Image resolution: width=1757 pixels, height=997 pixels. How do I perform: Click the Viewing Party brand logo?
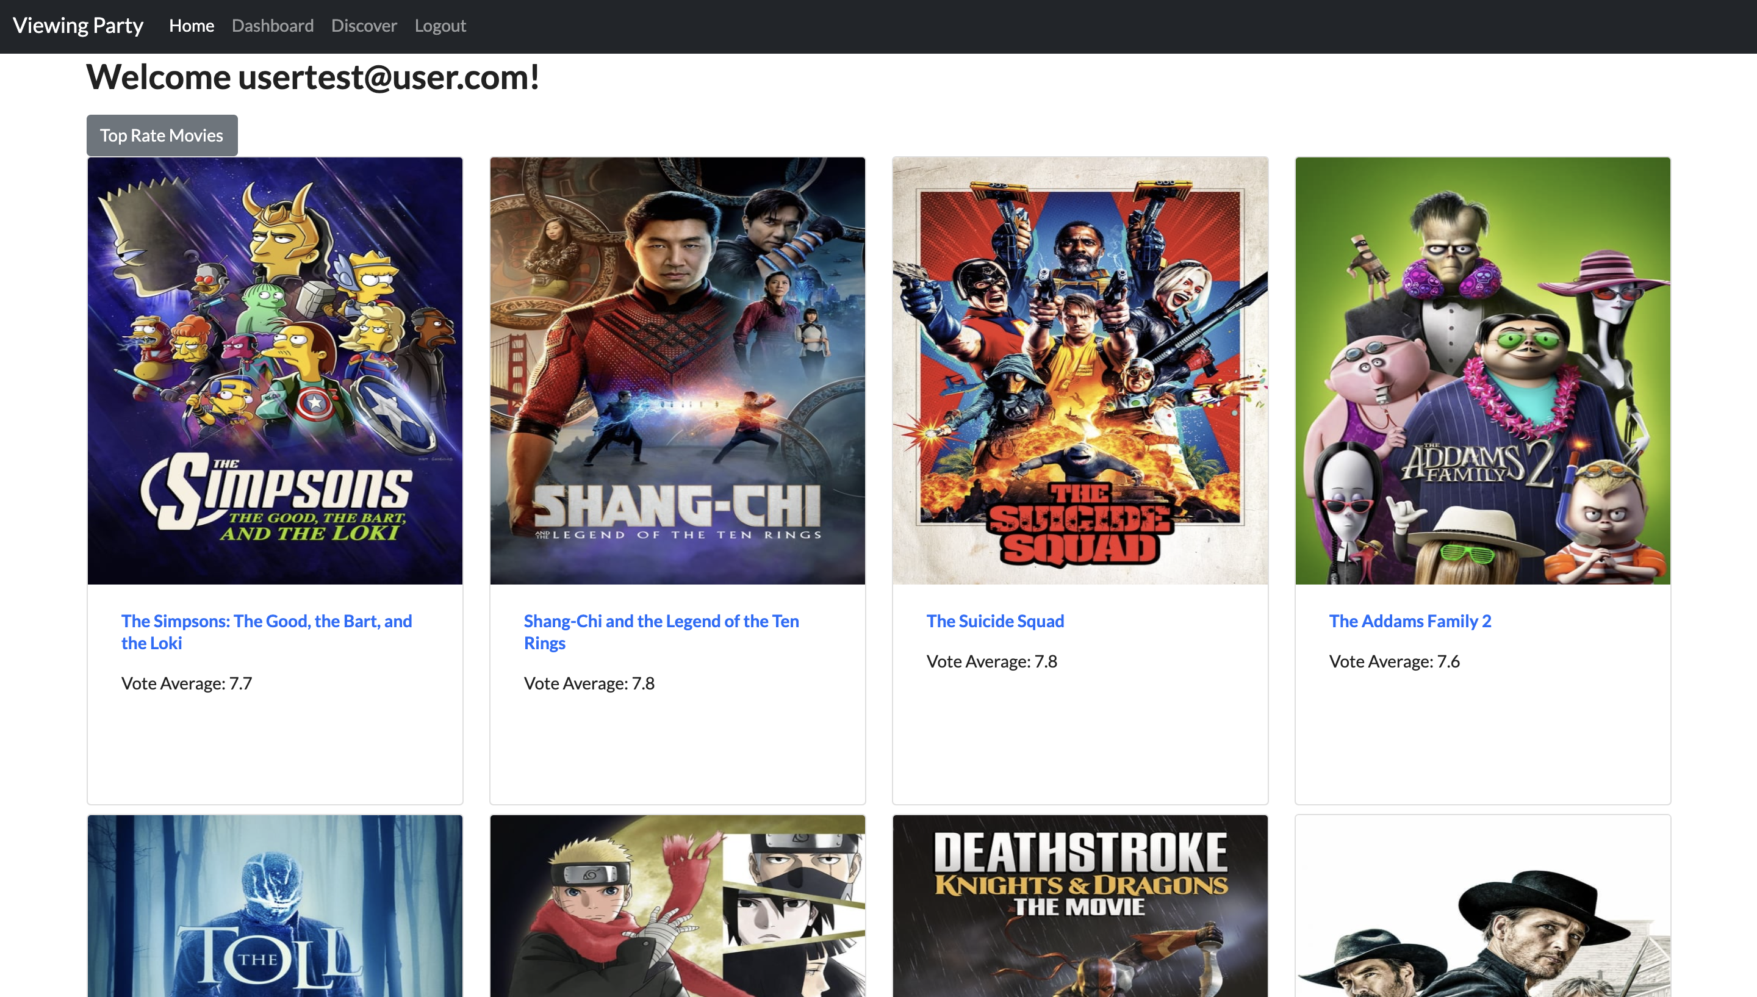[78, 26]
